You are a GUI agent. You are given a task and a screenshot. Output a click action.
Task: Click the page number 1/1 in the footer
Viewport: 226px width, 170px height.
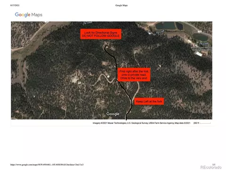214,164
